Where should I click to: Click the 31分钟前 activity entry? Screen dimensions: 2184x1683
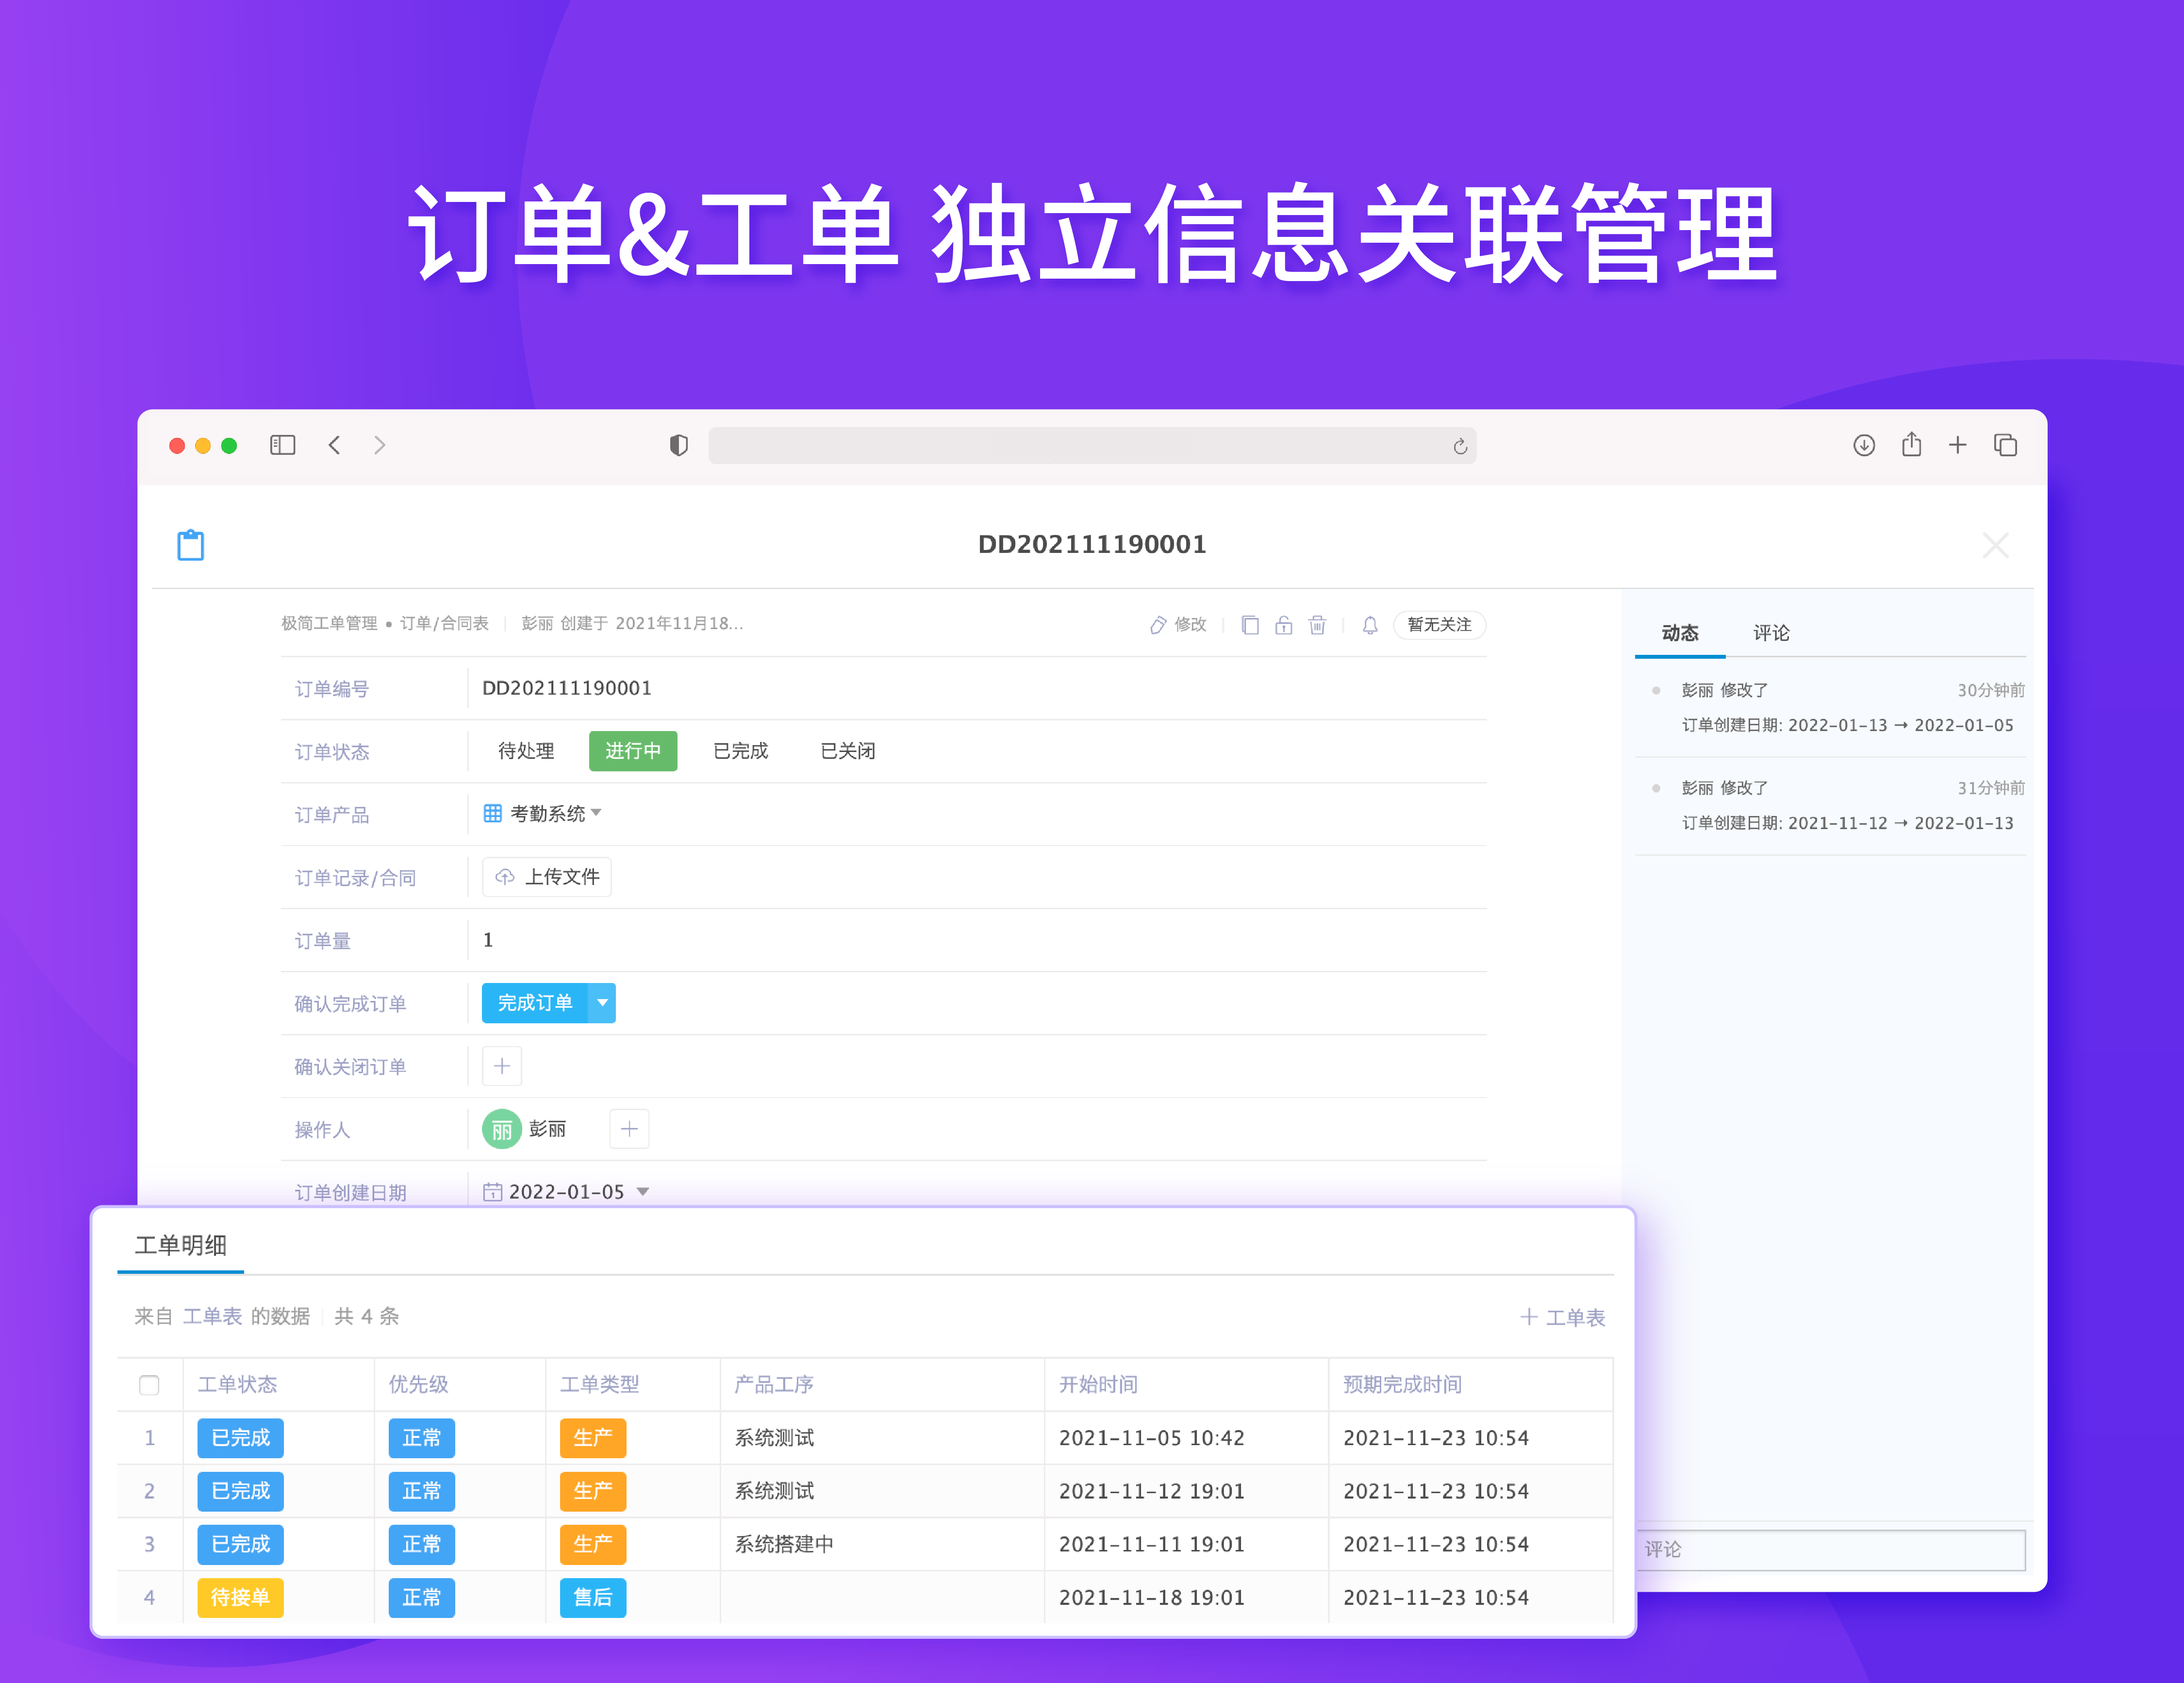pyautogui.click(x=1830, y=805)
